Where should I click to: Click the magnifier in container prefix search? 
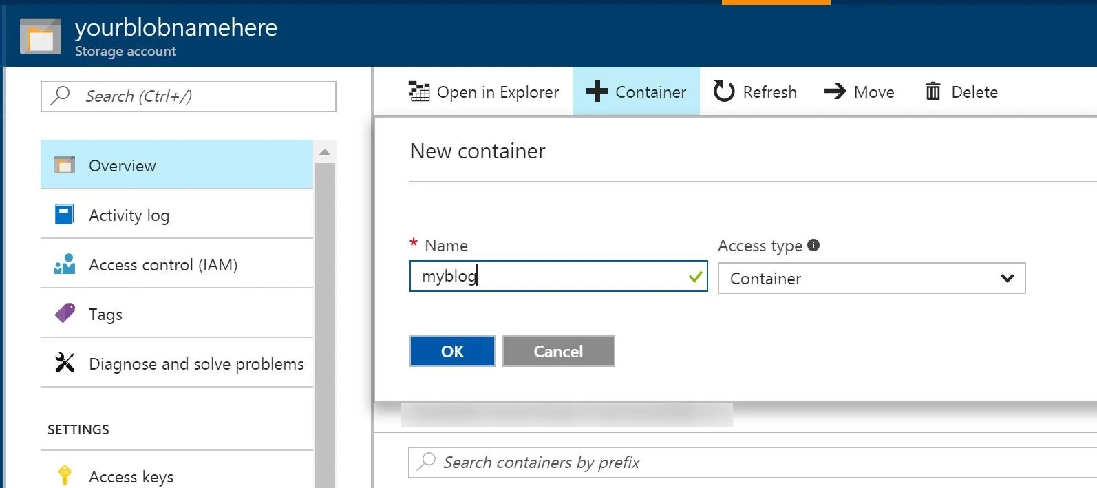click(x=427, y=461)
